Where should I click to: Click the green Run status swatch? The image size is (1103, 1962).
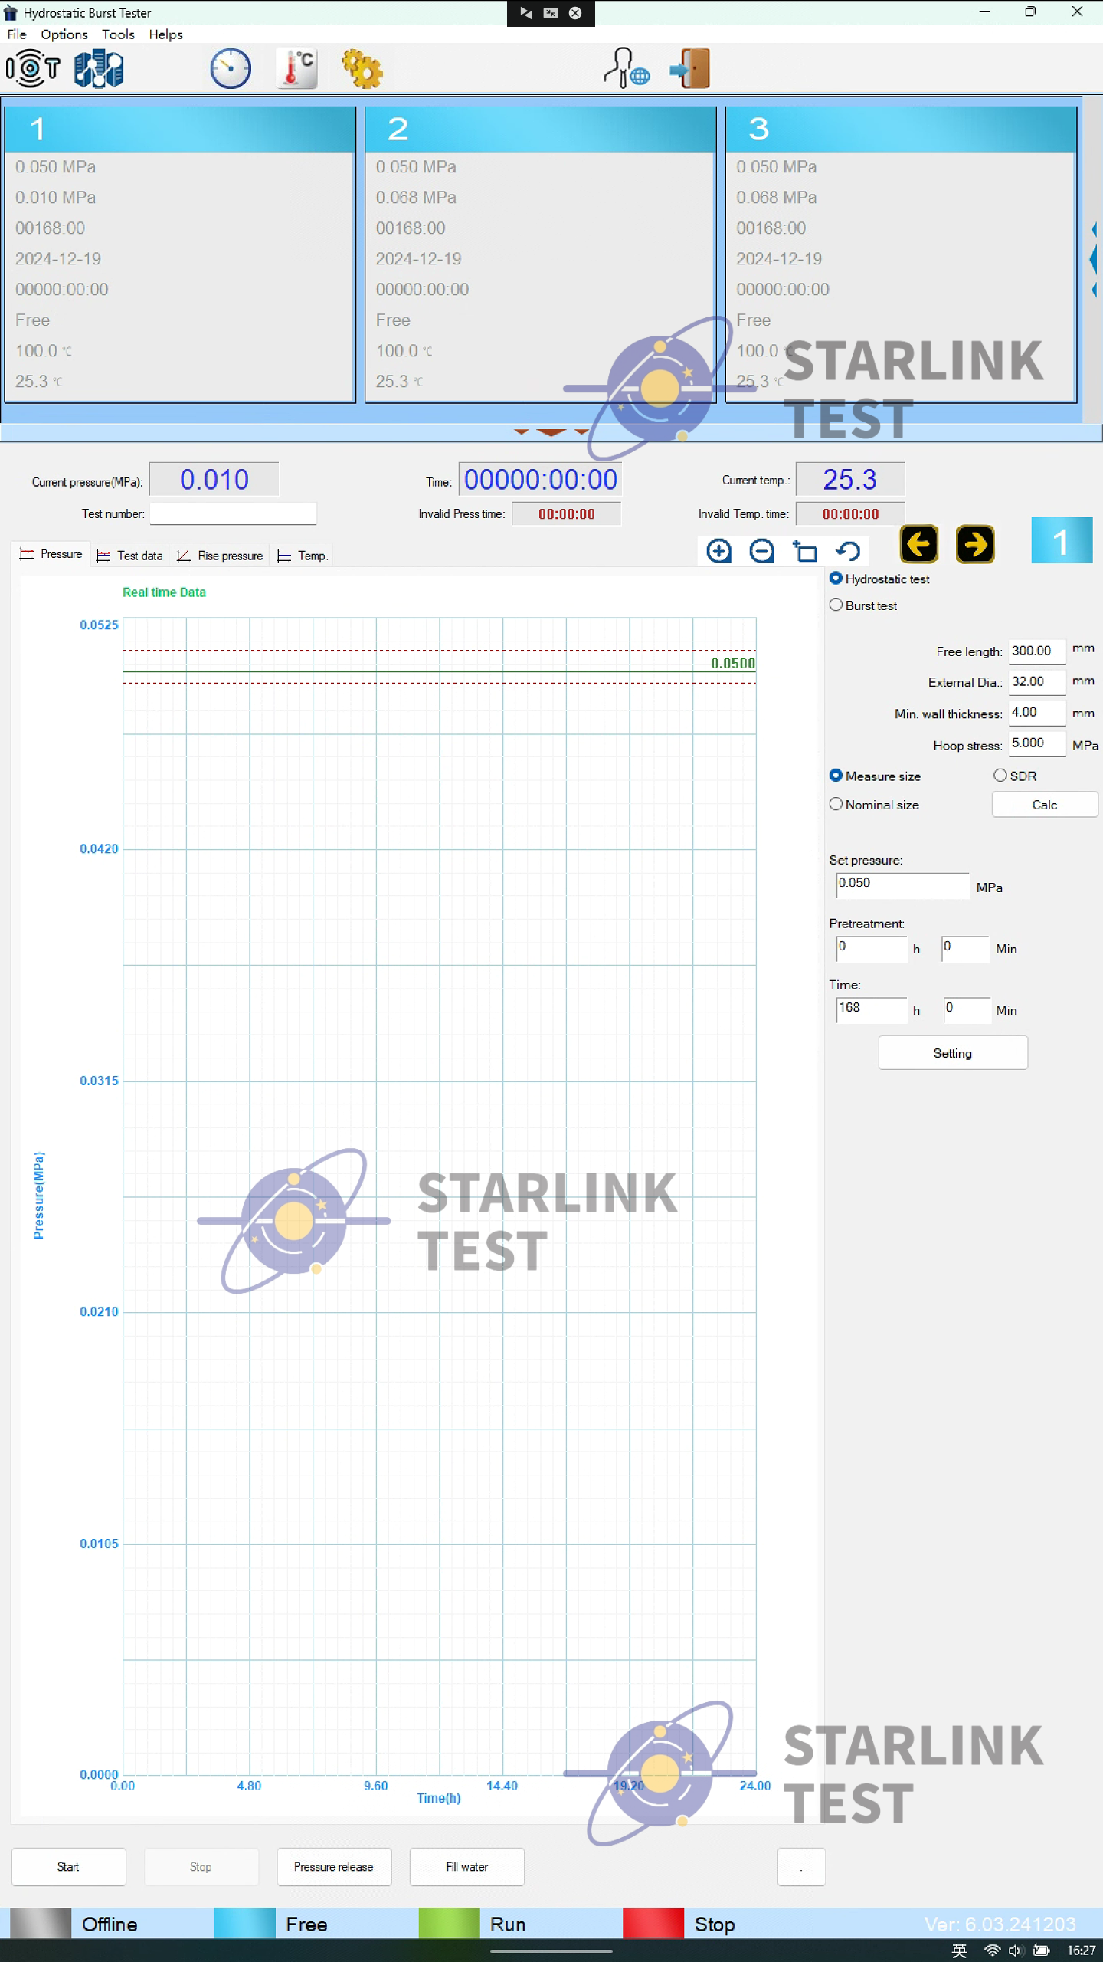point(450,1924)
